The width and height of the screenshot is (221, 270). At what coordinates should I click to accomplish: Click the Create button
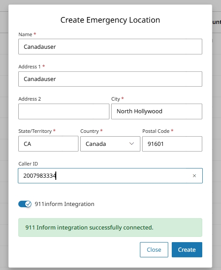[x=187, y=250]
